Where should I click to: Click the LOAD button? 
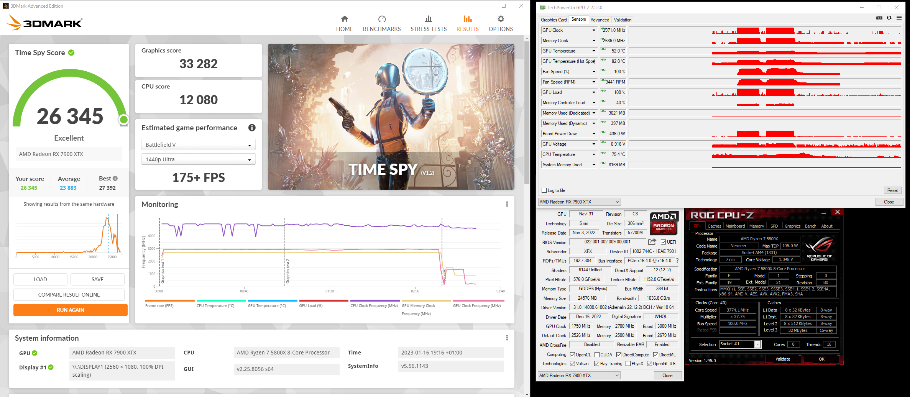pyautogui.click(x=40, y=279)
